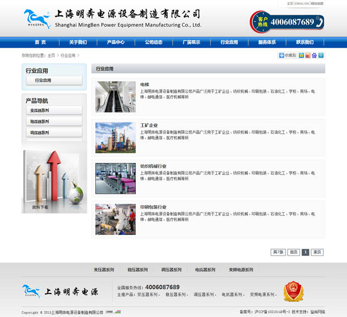The height and width of the screenshot is (317, 347).
Task: Click the red police badge icon in footer
Action: (x=292, y=291)
